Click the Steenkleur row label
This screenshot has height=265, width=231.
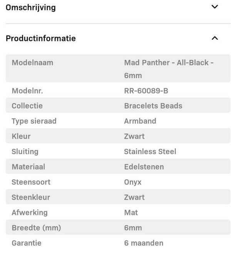point(31,197)
